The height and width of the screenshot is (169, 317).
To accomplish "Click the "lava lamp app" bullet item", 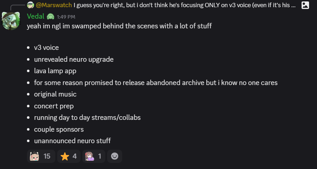I will [55, 71].
